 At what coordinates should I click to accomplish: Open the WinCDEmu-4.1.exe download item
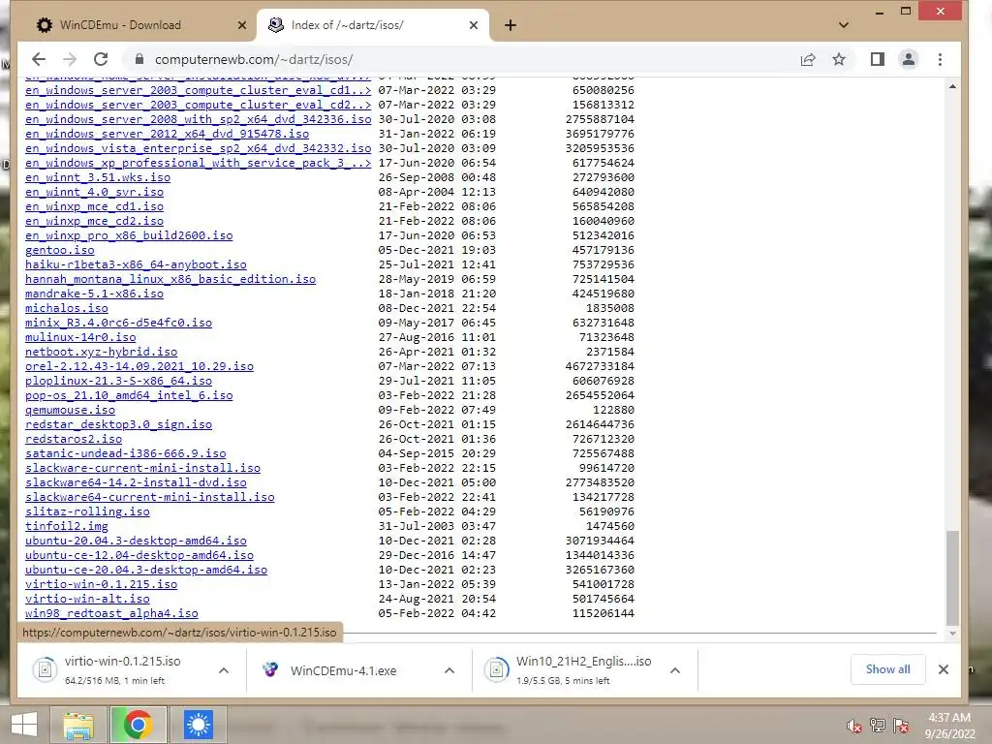click(x=344, y=670)
